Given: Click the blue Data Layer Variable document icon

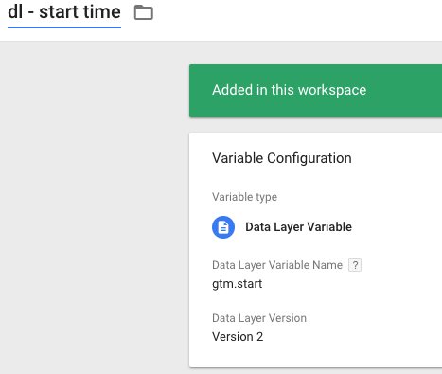Looking at the screenshot, I should [x=223, y=227].
